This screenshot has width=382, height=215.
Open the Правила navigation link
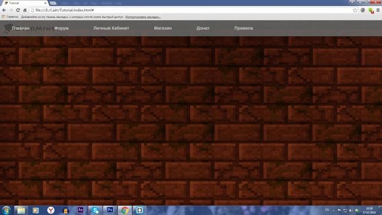click(244, 28)
